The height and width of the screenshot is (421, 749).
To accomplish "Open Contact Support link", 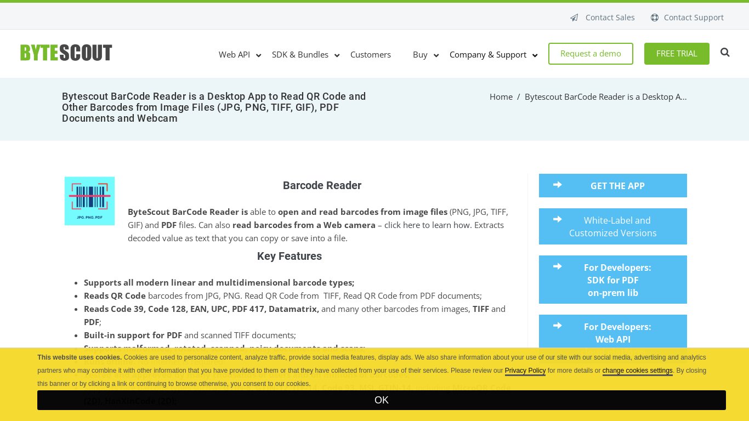I will click(x=694, y=18).
